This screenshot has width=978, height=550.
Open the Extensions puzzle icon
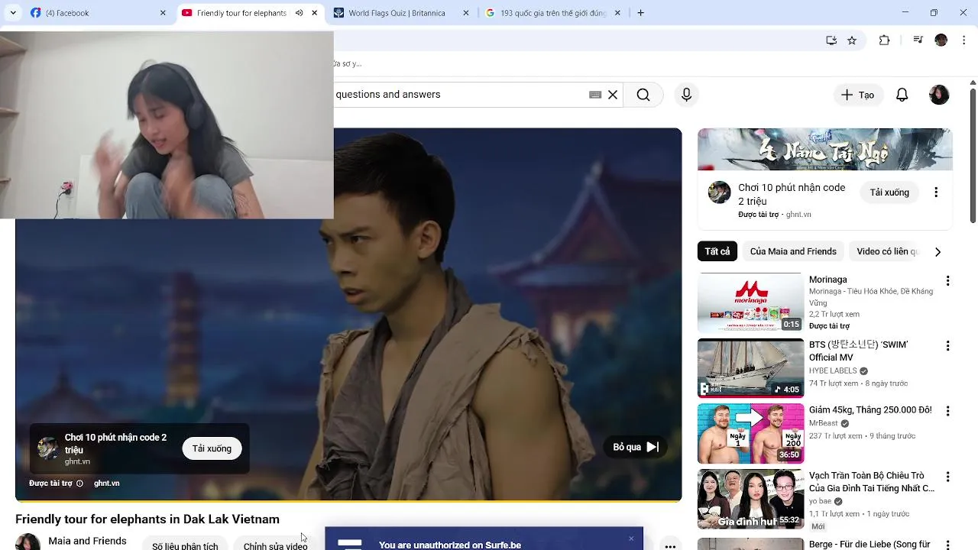click(885, 40)
